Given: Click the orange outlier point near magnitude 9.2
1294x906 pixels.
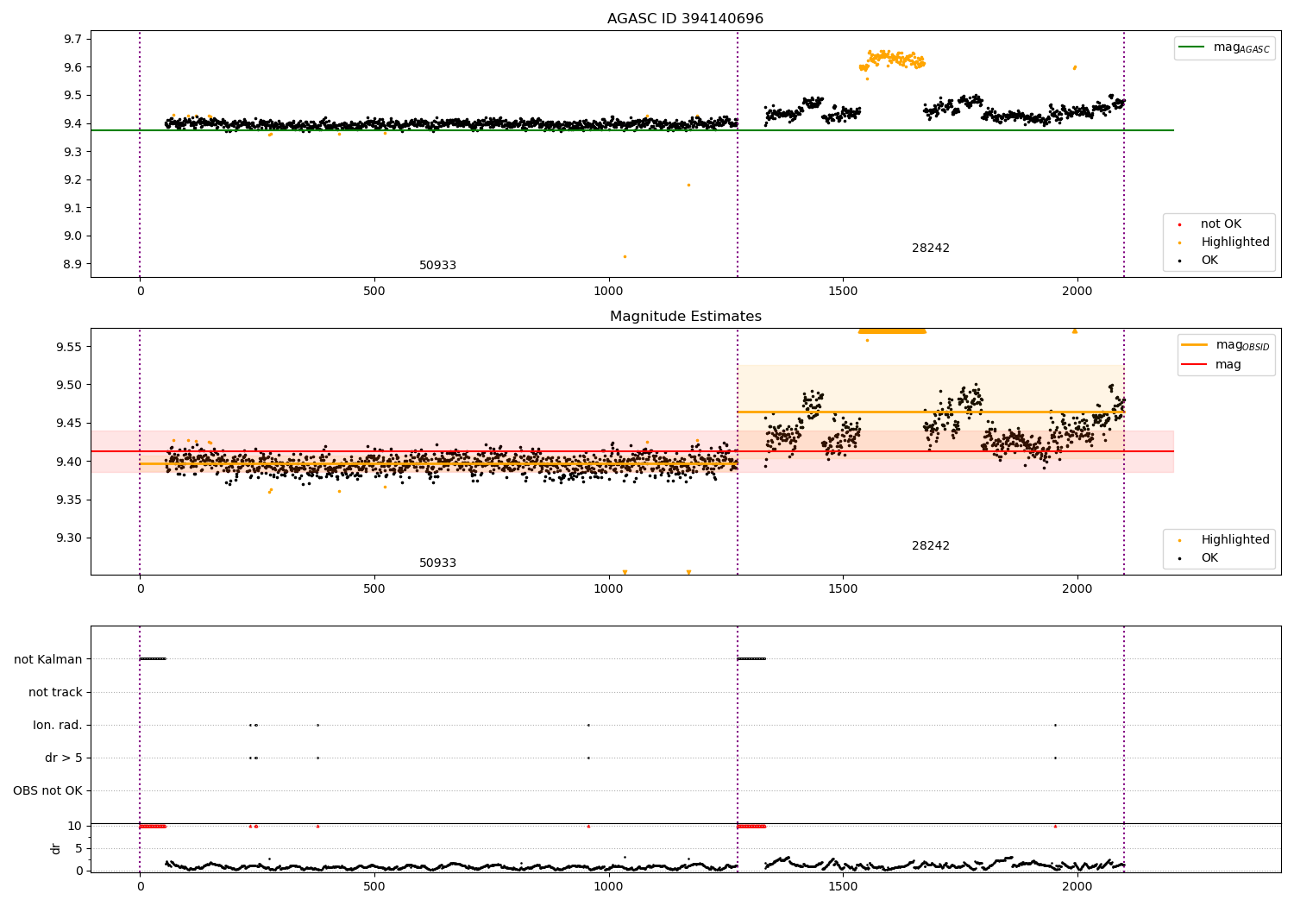Looking at the screenshot, I should pyautogui.click(x=688, y=185).
